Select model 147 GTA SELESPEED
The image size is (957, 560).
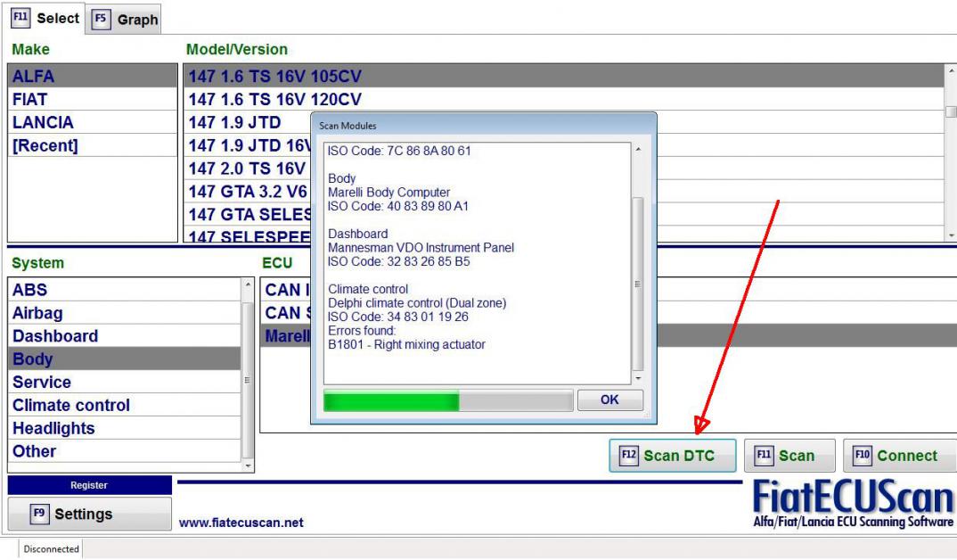tap(247, 215)
